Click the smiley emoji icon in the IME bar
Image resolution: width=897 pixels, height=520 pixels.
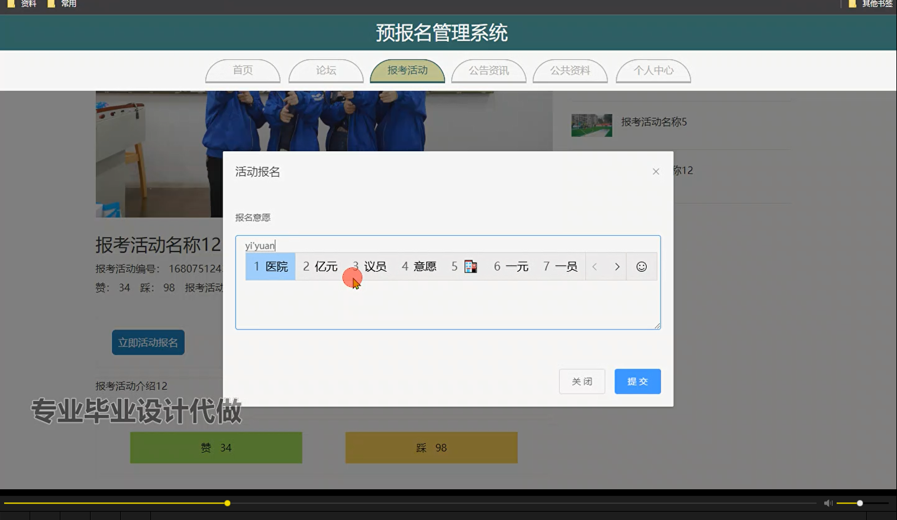point(641,266)
